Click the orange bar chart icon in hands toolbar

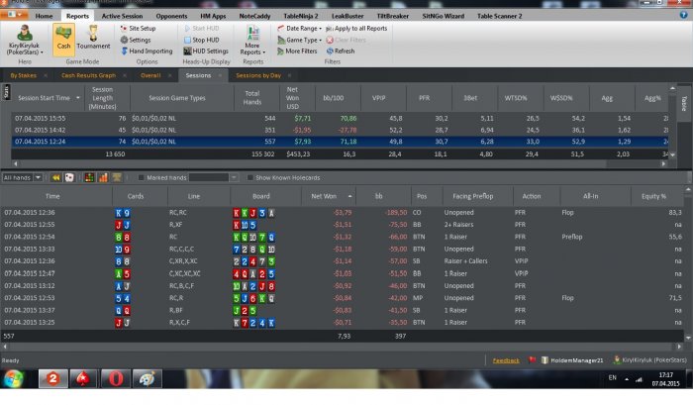tap(103, 177)
